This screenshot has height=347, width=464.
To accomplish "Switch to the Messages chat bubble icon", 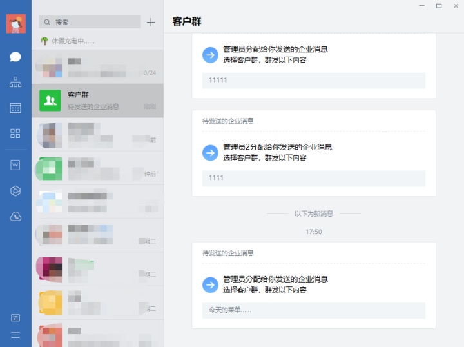I will tap(15, 57).
